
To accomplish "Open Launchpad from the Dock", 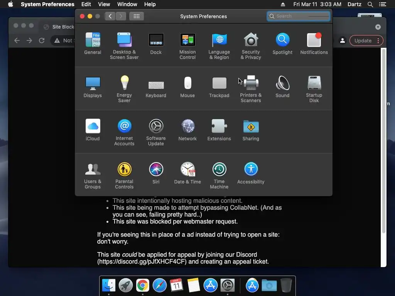I will pos(125,286).
